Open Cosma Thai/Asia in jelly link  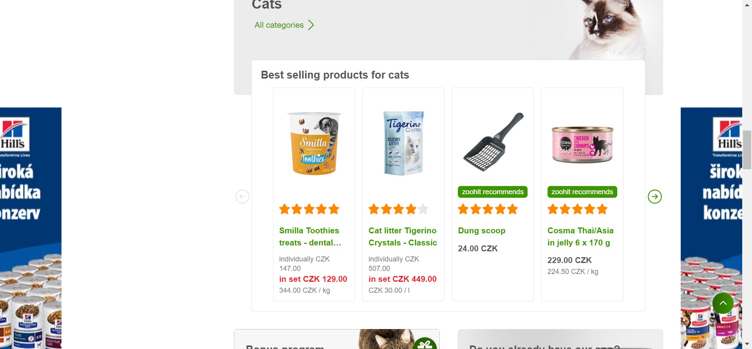tap(580, 236)
